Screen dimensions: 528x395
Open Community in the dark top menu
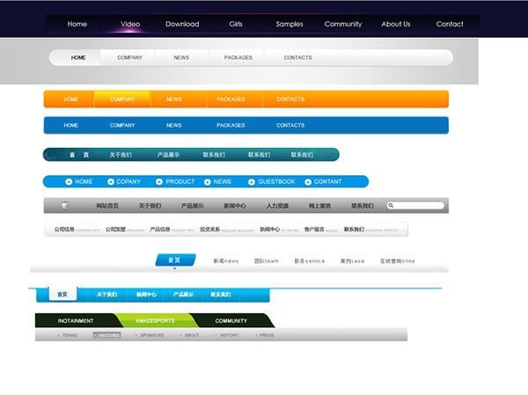[x=342, y=24]
